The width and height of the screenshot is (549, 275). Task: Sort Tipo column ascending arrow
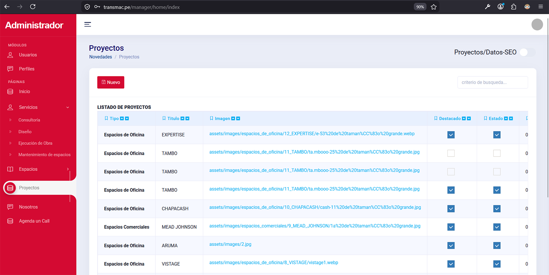[x=122, y=118]
